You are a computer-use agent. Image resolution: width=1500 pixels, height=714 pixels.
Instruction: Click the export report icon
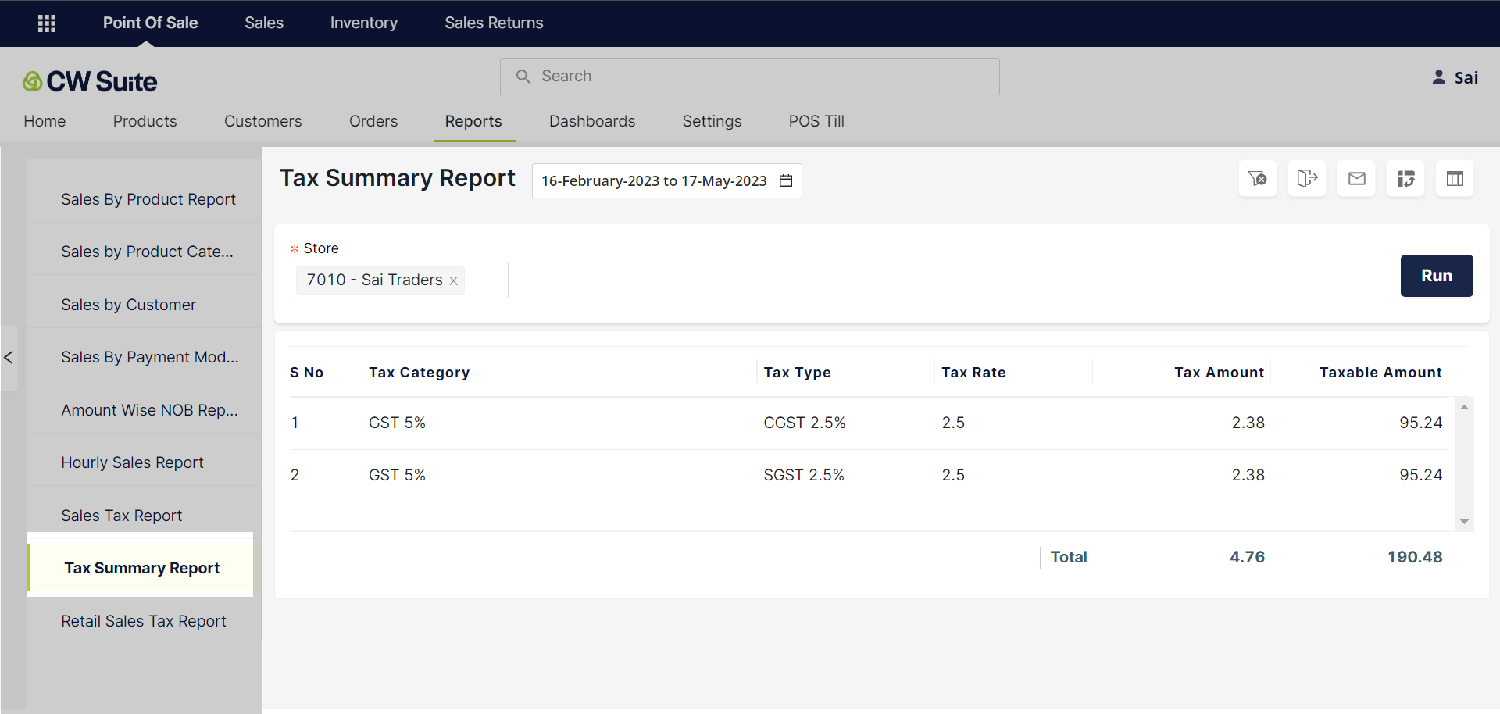[x=1306, y=179]
